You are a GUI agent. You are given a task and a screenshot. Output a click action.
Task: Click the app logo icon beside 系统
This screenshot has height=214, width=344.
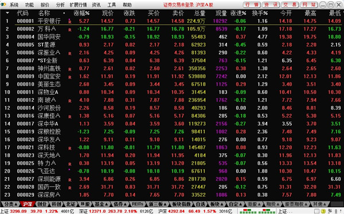tap(3, 5)
